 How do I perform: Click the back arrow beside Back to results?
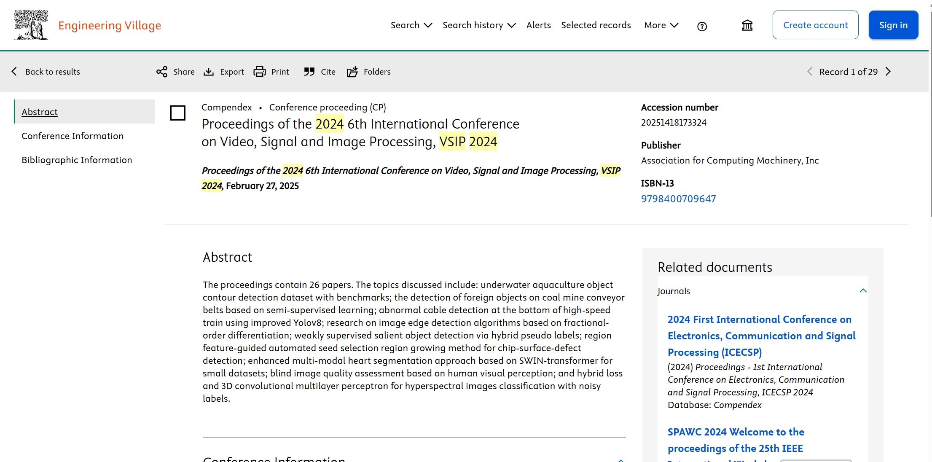point(14,71)
